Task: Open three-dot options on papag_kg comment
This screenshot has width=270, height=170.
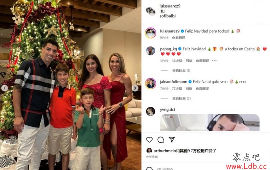Action: pyautogui.click(x=214, y=60)
